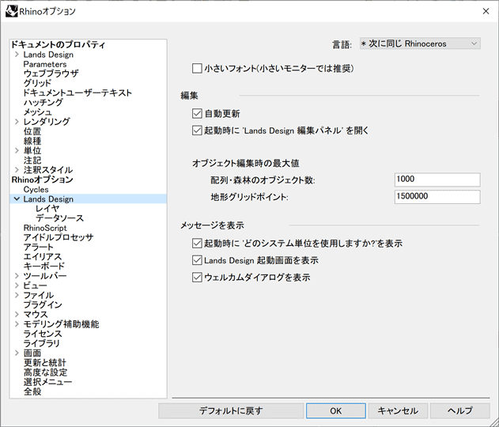Select グリッド tree item

pos(37,83)
